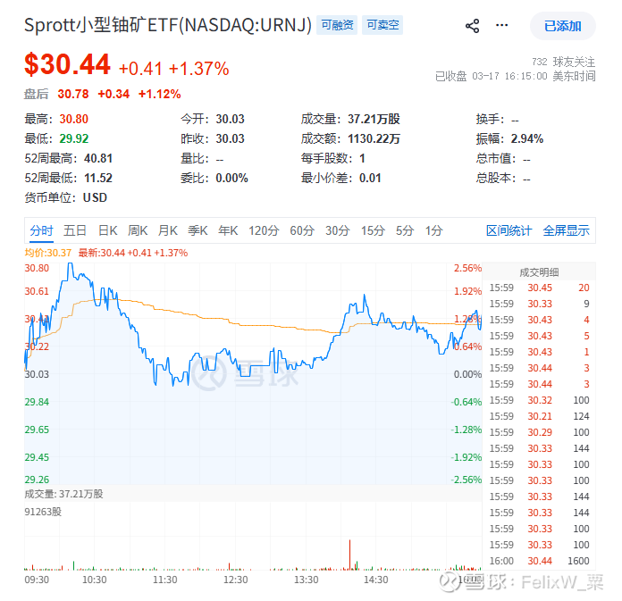Screen dimensions: 622x601
Task: Click the 52周最高 value 40.81
Action: point(98,159)
